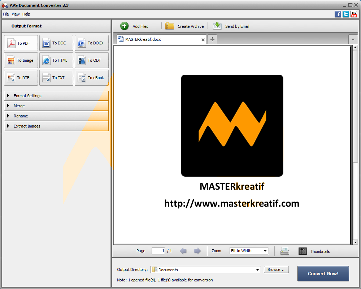361x289 pixels.
Task: Select the To PDF output format
Action: point(21,43)
